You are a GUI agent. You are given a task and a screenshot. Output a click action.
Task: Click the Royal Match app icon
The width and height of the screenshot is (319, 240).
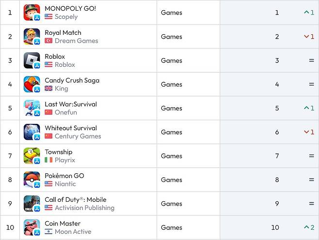[32, 37]
